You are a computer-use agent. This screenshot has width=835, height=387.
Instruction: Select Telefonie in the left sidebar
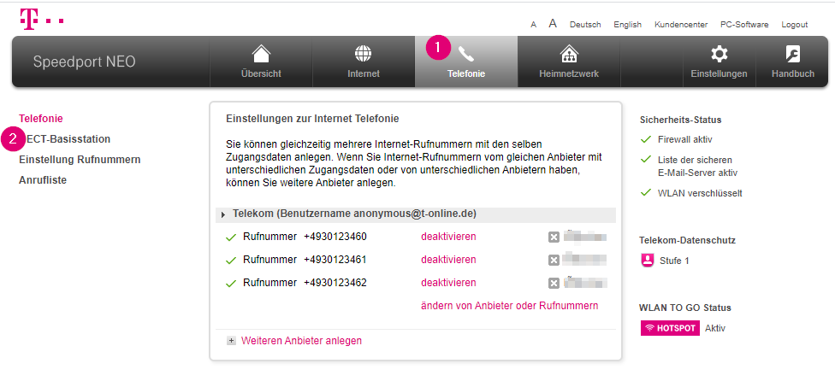coord(41,119)
